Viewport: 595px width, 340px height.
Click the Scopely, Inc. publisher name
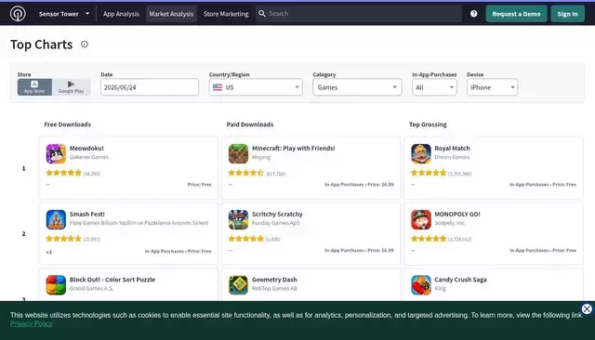[450, 223]
